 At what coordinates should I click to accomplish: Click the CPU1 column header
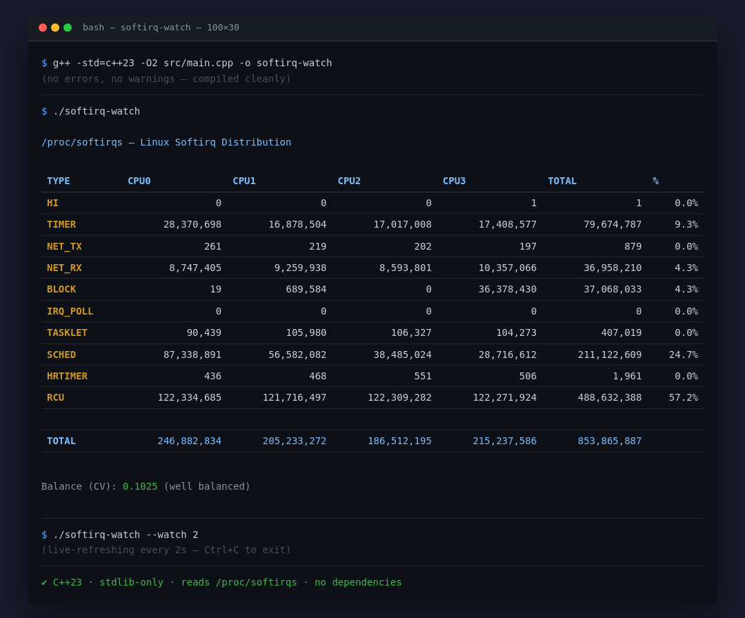point(244,181)
